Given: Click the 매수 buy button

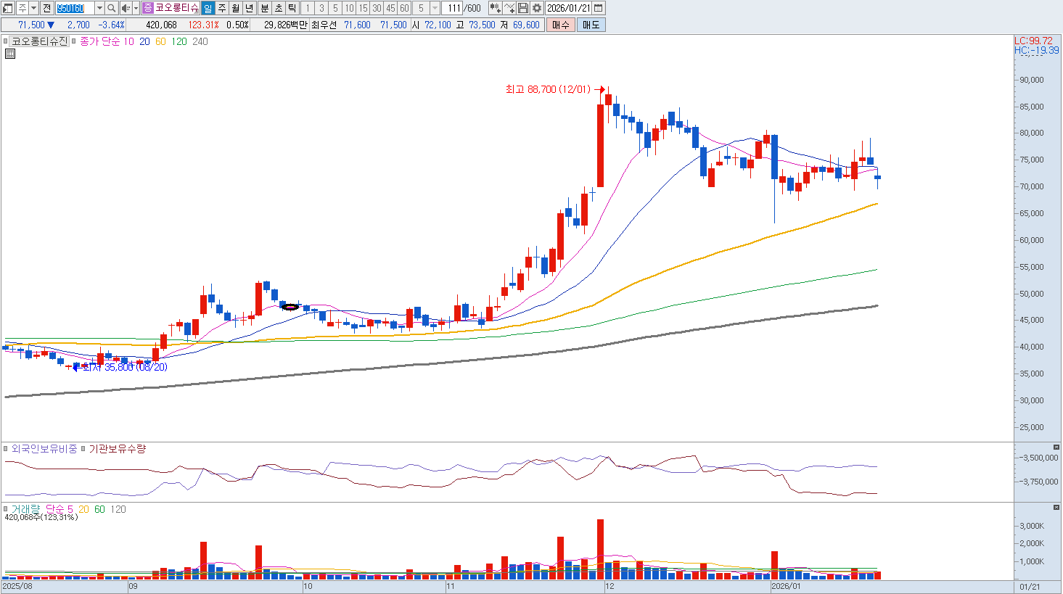Looking at the screenshot, I should click(x=561, y=25).
